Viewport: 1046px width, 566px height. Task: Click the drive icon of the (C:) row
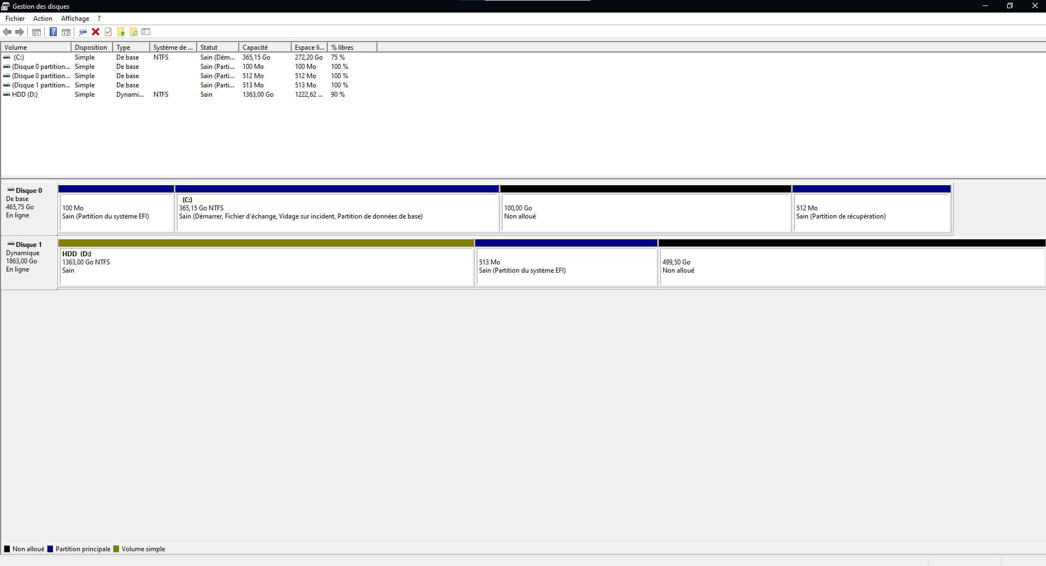coord(7,57)
